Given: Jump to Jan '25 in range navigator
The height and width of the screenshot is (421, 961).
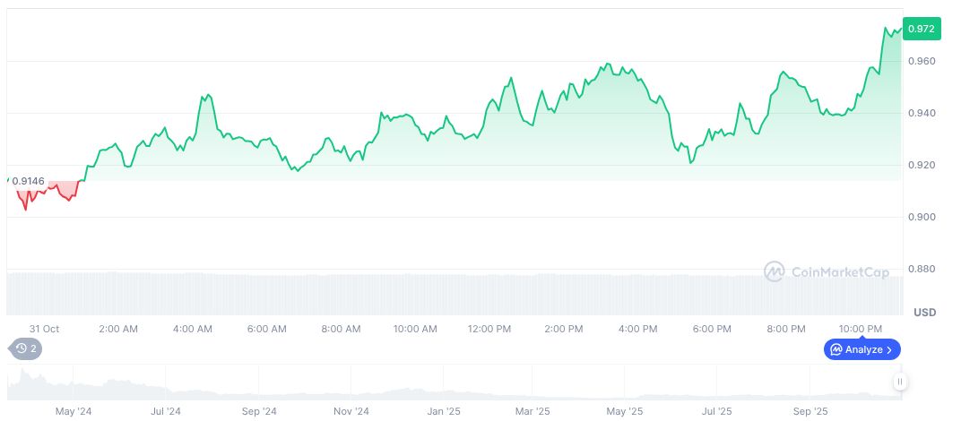Looking at the screenshot, I should (x=444, y=411).
